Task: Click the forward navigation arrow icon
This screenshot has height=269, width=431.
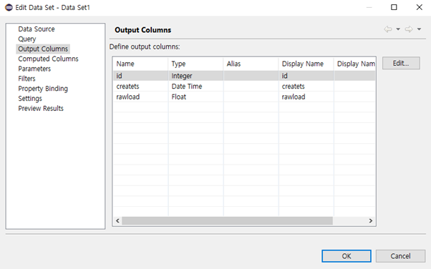Action: [409, 29]
